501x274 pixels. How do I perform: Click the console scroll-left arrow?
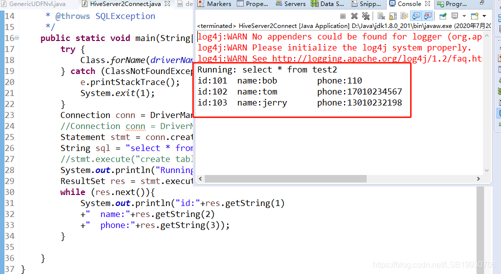[x=200, y=178]
